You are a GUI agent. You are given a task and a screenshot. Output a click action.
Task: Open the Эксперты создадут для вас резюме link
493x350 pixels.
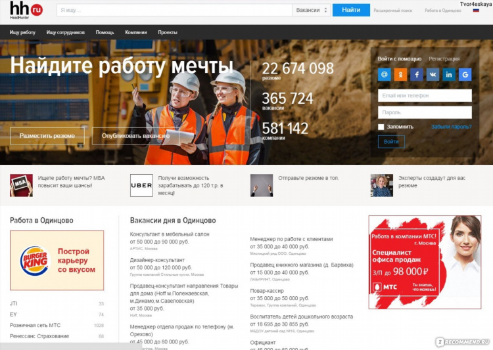(x=432, y=182)
